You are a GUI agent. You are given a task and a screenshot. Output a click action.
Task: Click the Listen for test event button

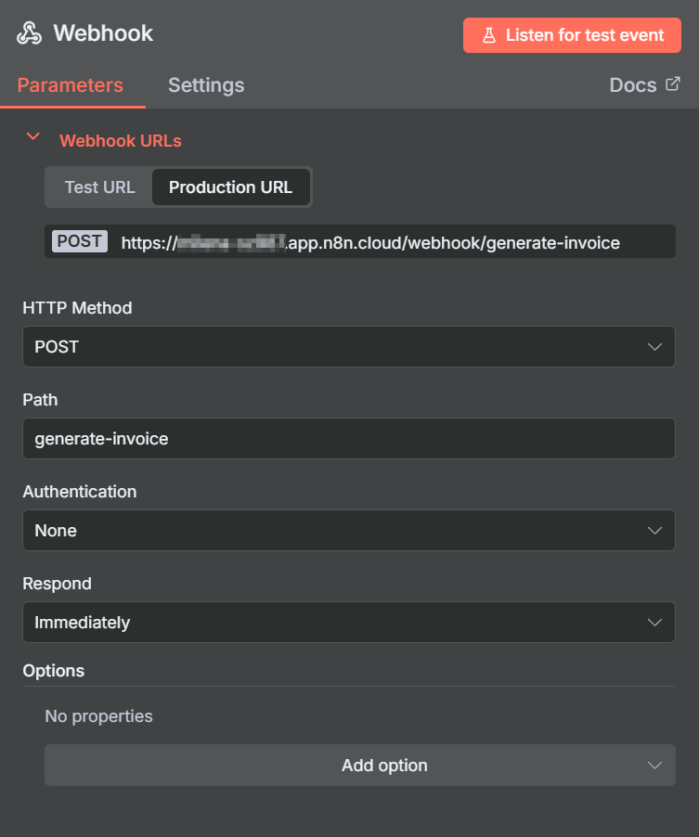571,34
